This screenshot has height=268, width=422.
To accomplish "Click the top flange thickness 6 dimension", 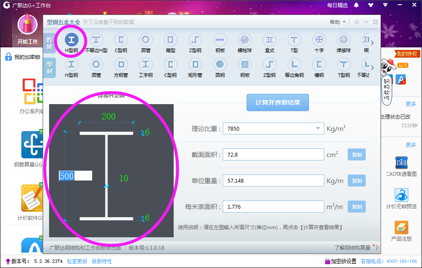I will click(x=147, y=132).
